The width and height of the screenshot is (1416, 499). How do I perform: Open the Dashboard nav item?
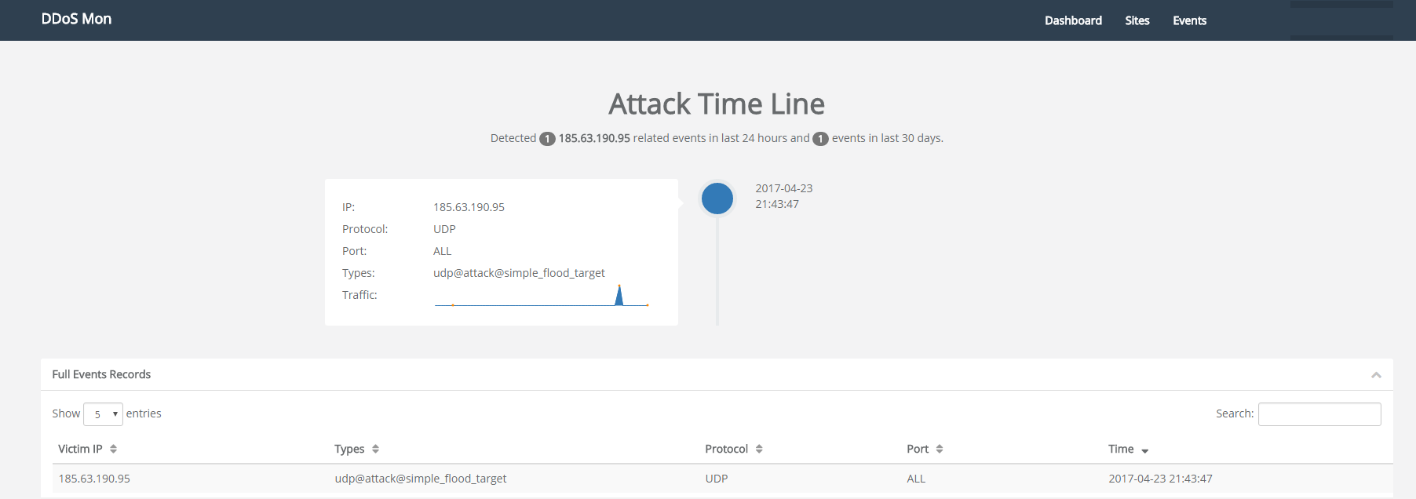[x=1073, y=20]
